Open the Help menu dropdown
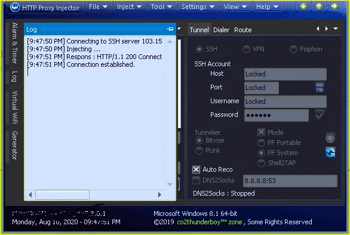 [267, 7]
